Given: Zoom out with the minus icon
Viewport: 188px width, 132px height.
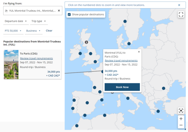Looking at the screenshot, I should 181,125.
